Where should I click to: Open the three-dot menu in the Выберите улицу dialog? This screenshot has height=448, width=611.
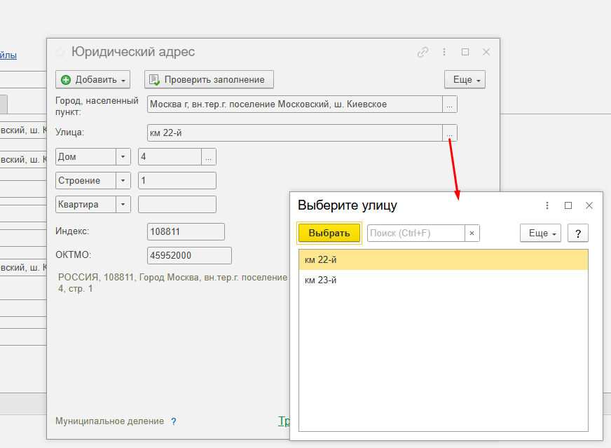547,205
